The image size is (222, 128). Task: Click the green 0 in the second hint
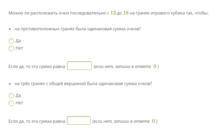tap(154, 121)
